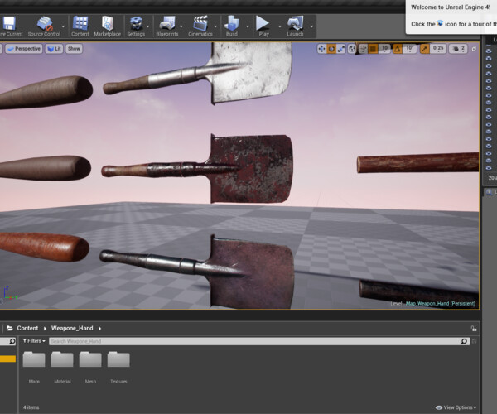
Task: Click the Save Current floppy disk icon
Action: coord(9,23)
